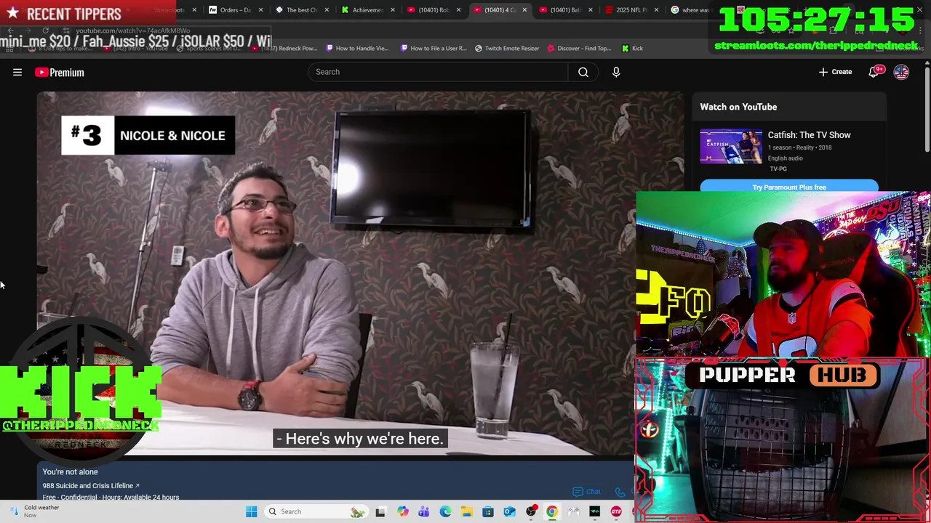Open the Kick bookmark

(633, 48)
